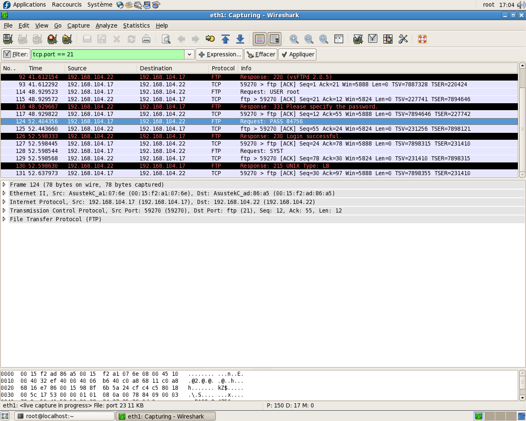Click the hex pane scroll down arrow
The image size is (526, 421).
(x=522, y=398)
